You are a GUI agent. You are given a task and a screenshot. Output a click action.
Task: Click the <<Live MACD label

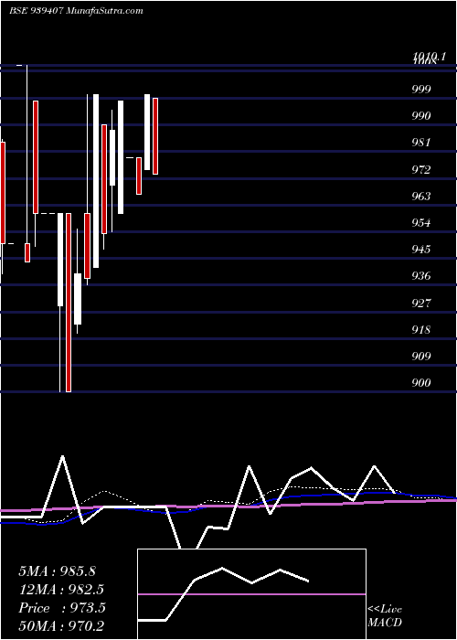point(385,616)
